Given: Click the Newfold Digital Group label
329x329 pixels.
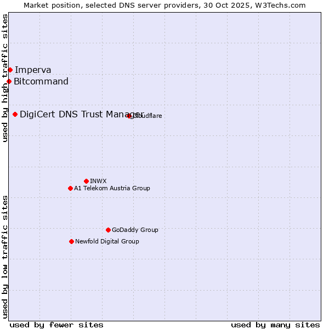Looking at the screenshot, I should tap(107, 241).
